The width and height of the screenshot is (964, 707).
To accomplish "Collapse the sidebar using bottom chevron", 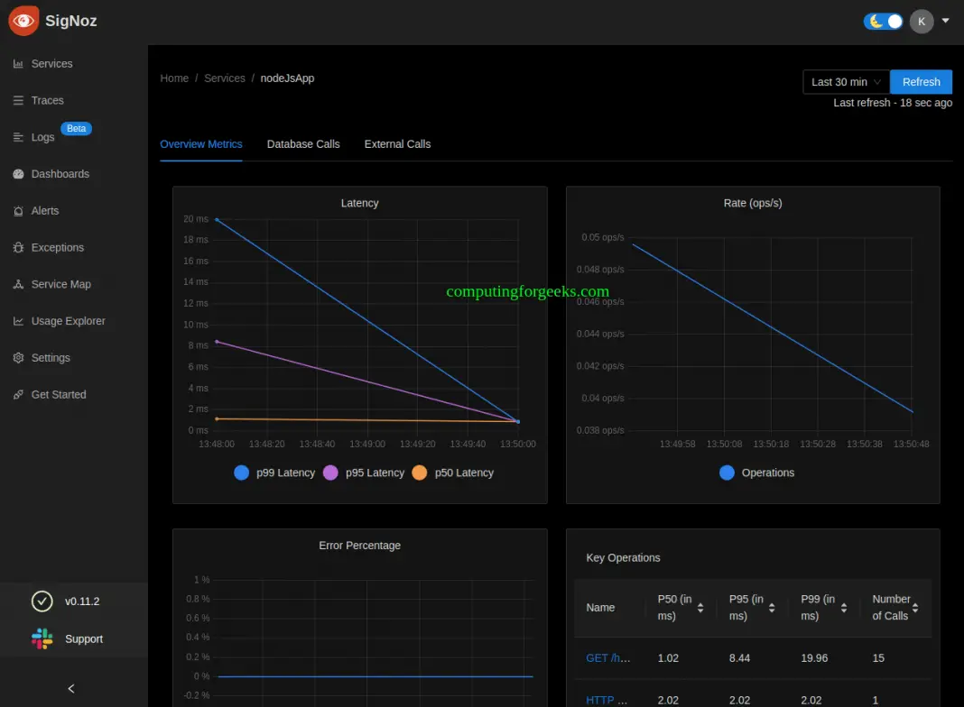I will click(x=70, y=688).
